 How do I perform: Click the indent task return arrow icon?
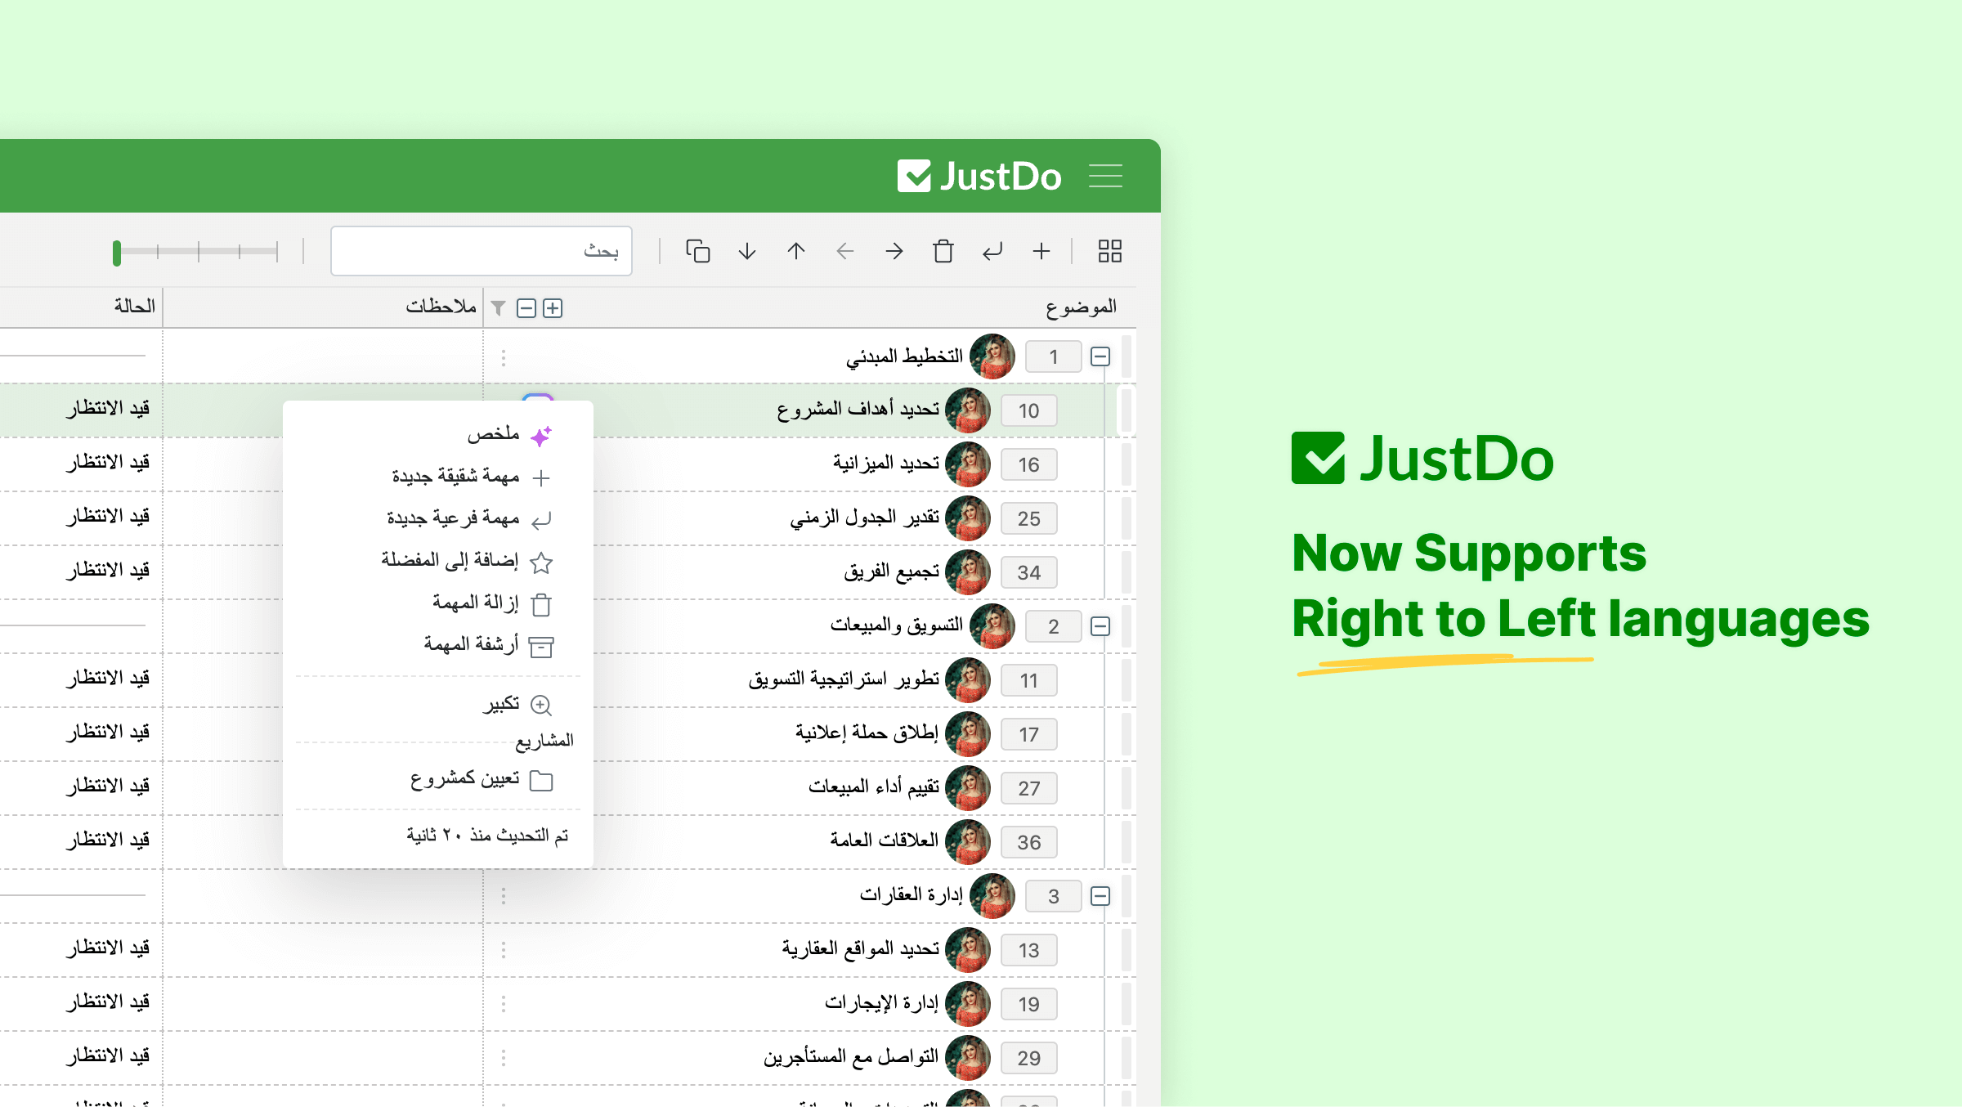coord(991,252)
